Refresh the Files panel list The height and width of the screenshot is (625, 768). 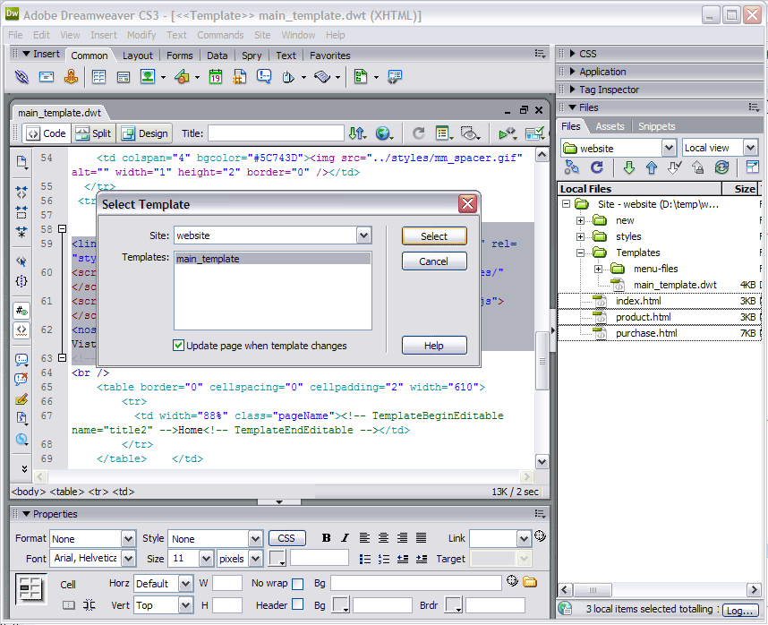tap(596, 167)
